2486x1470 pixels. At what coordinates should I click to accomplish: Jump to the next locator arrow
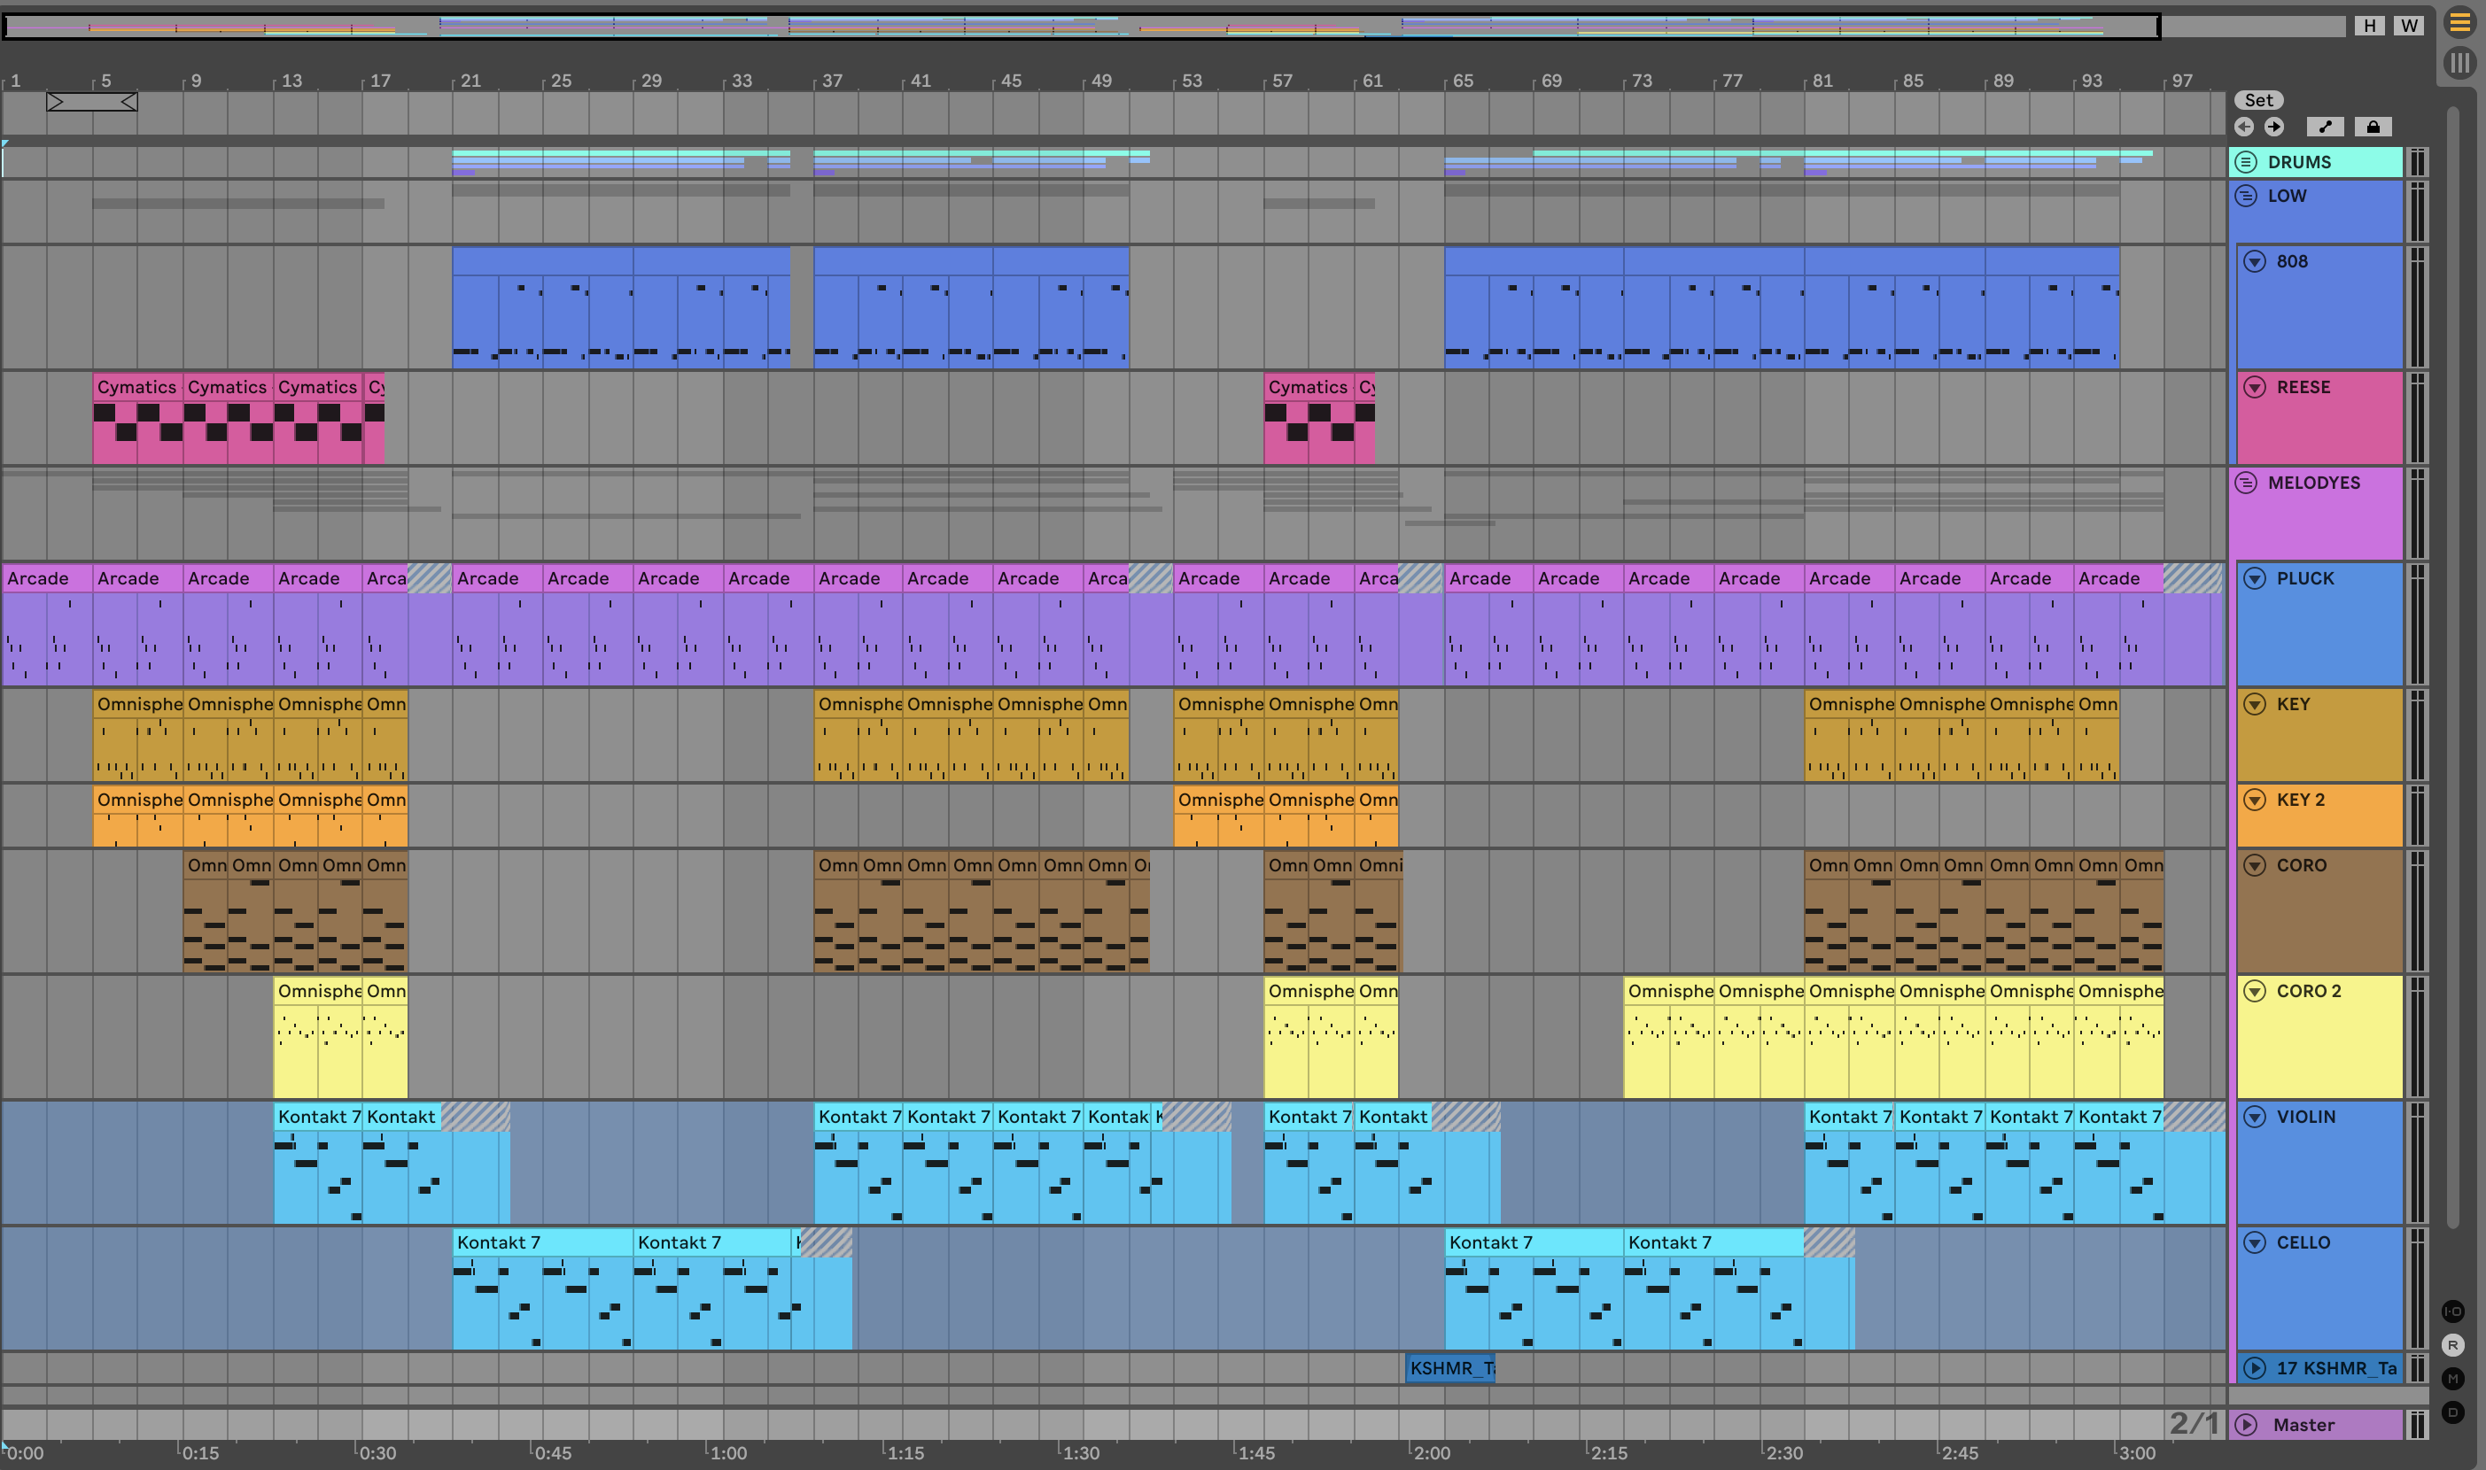point(2274,127)
